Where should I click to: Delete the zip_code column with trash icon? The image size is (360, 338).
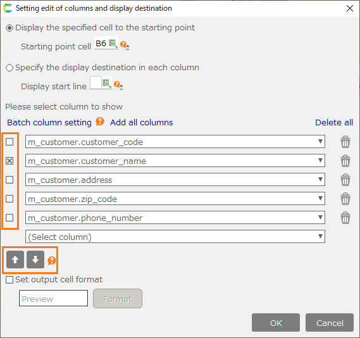(345, 199)
